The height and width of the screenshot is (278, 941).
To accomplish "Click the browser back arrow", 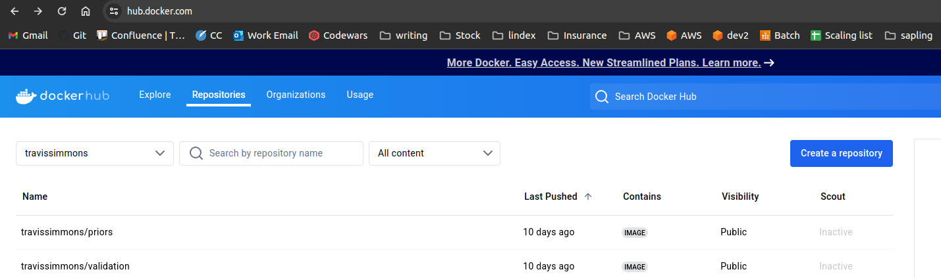I will (x=14, y=11).
